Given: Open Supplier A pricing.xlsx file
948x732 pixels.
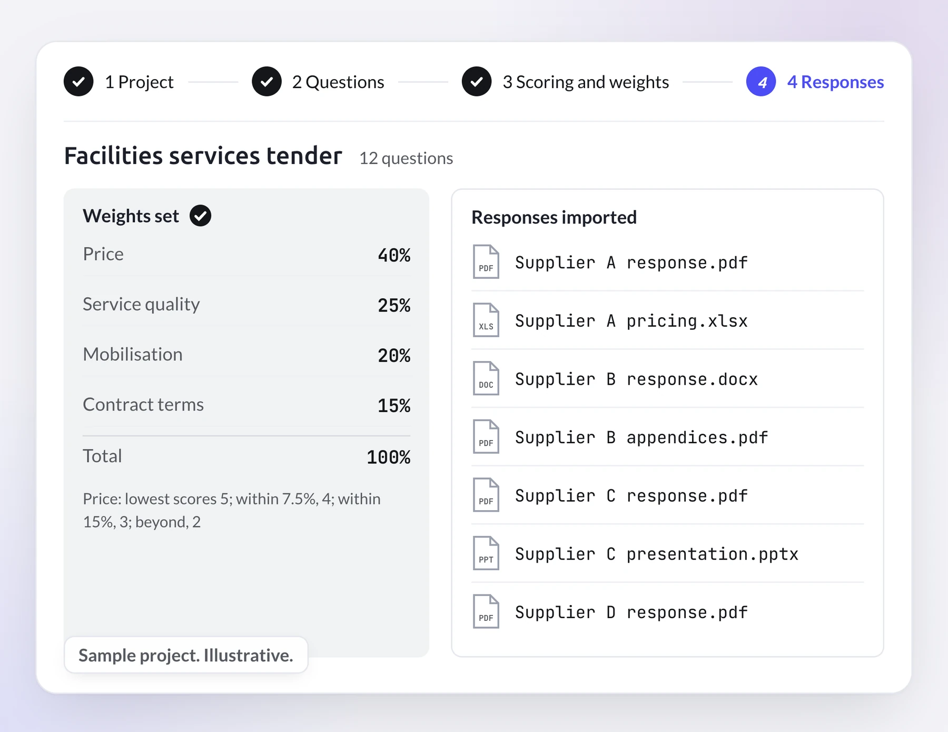Looking at the screenshot, I should [x=631, y=320].
